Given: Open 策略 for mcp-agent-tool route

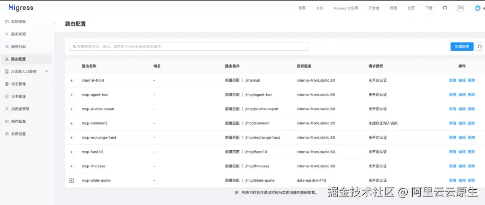Looking at the screenshot, I should (x=453, y=95).
